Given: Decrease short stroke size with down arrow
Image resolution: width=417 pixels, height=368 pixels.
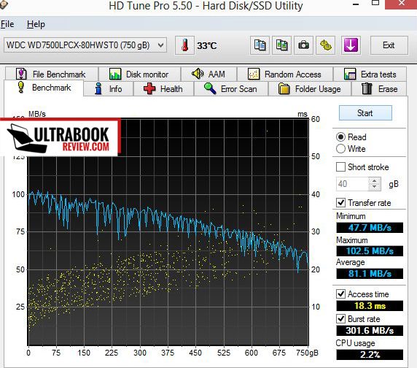Looking at the screenshot, I should (x=375, y=187).
